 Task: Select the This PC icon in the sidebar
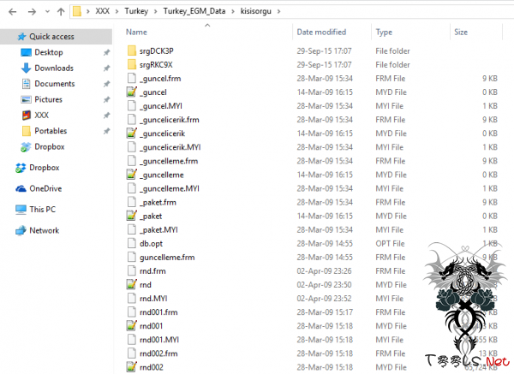[21, 209]
